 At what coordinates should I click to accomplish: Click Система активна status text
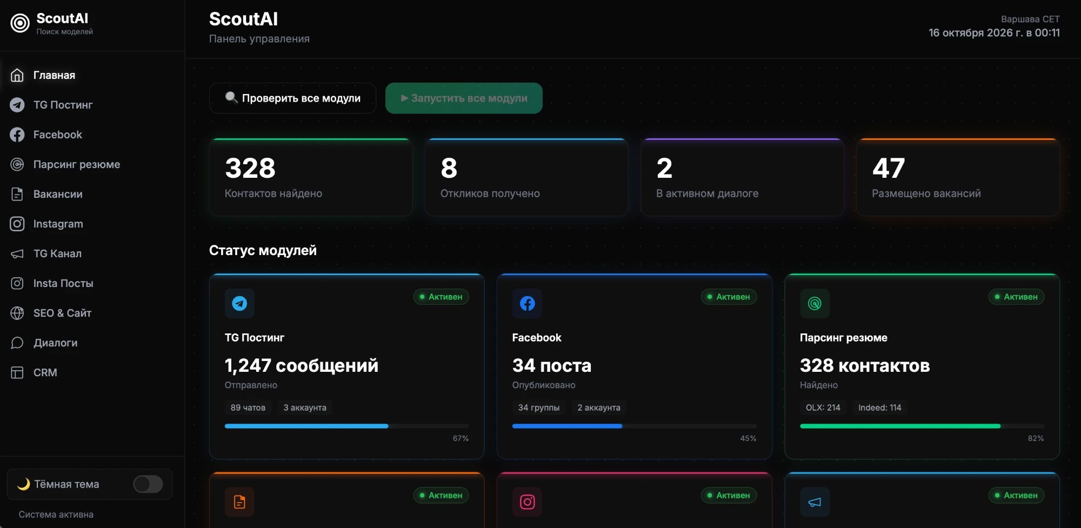click(x=56, y=514)
